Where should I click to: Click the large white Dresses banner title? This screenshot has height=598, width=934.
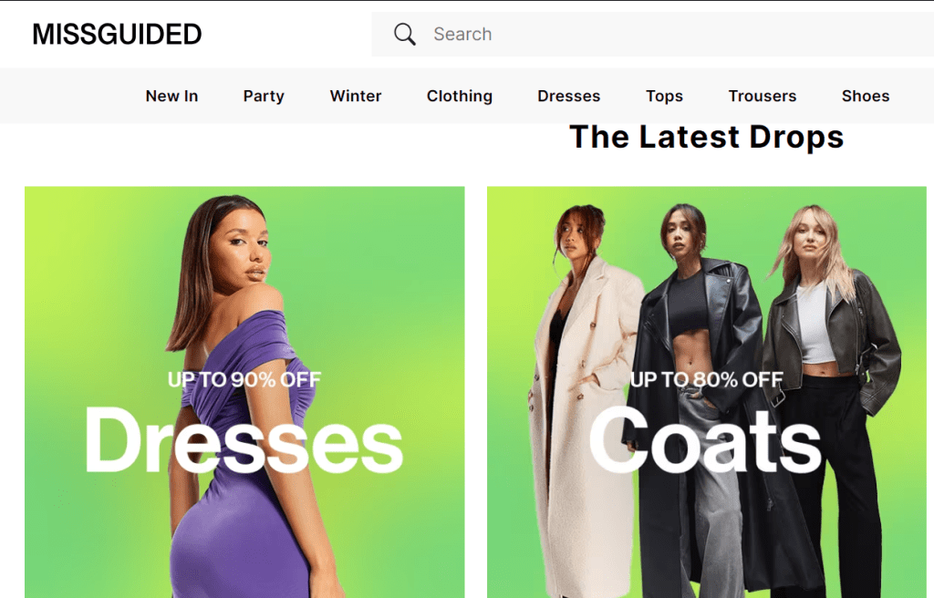click(x=244, y=441)
